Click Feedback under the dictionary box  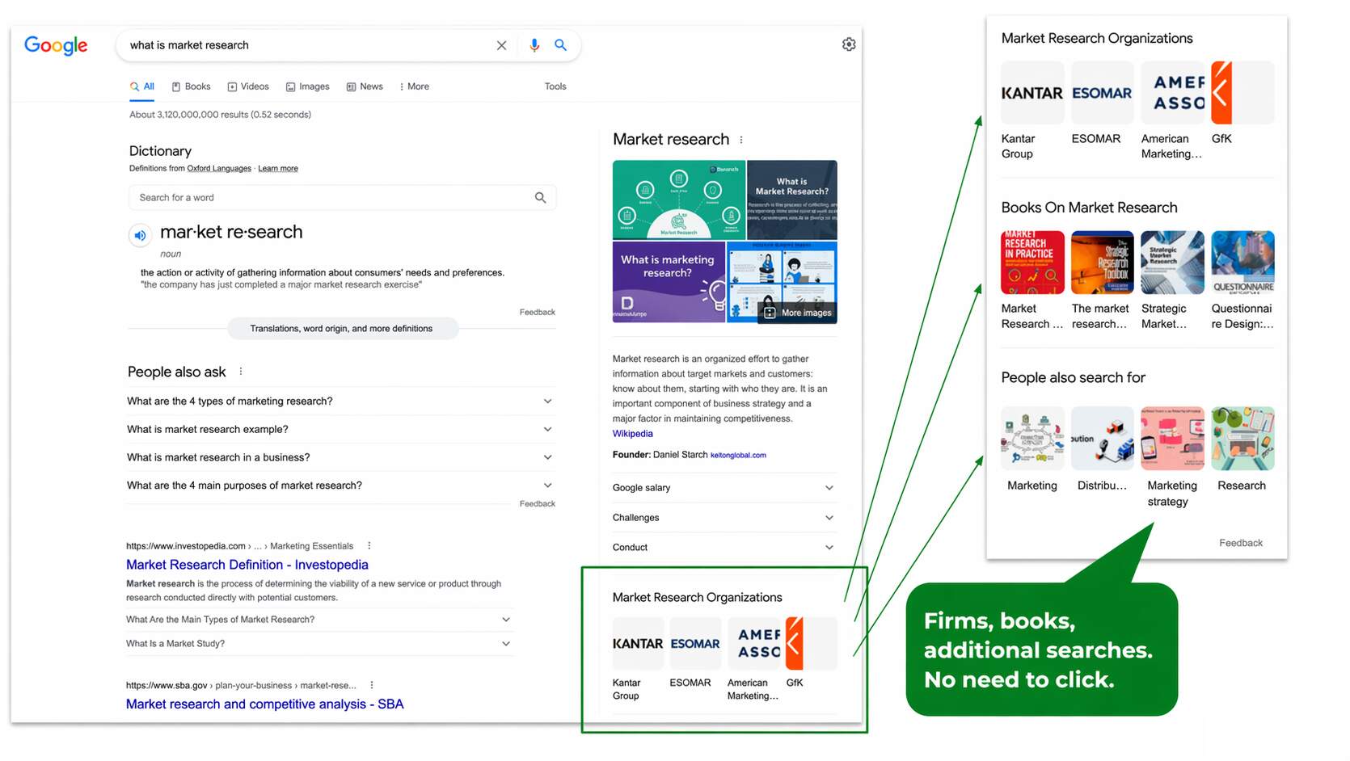tap(538, 312)
